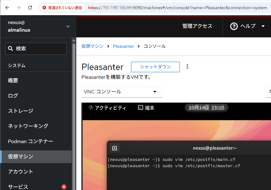Click the Activities icon in VM console

click(91, 108)
